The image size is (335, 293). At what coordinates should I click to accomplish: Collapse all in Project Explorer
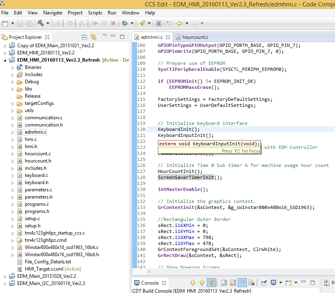84,37
